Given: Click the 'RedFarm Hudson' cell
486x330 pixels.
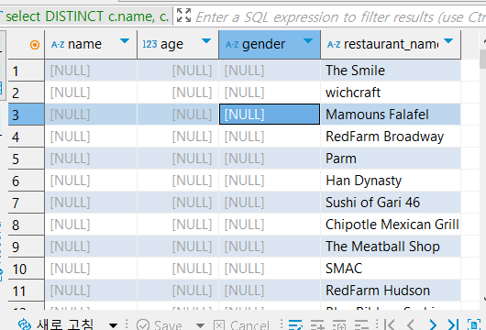Looking at the screenshot, I should 391,291.
